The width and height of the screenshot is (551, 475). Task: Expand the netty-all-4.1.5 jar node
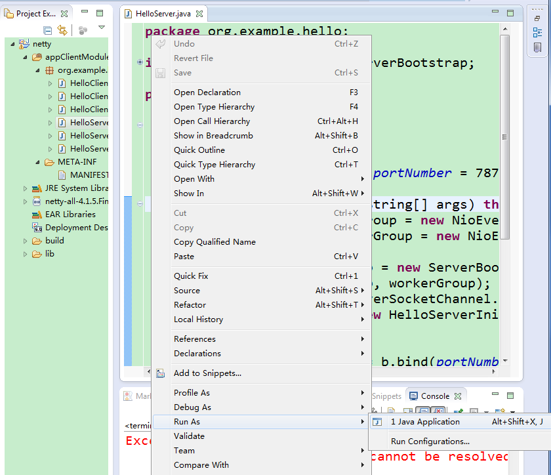point(25,201)
